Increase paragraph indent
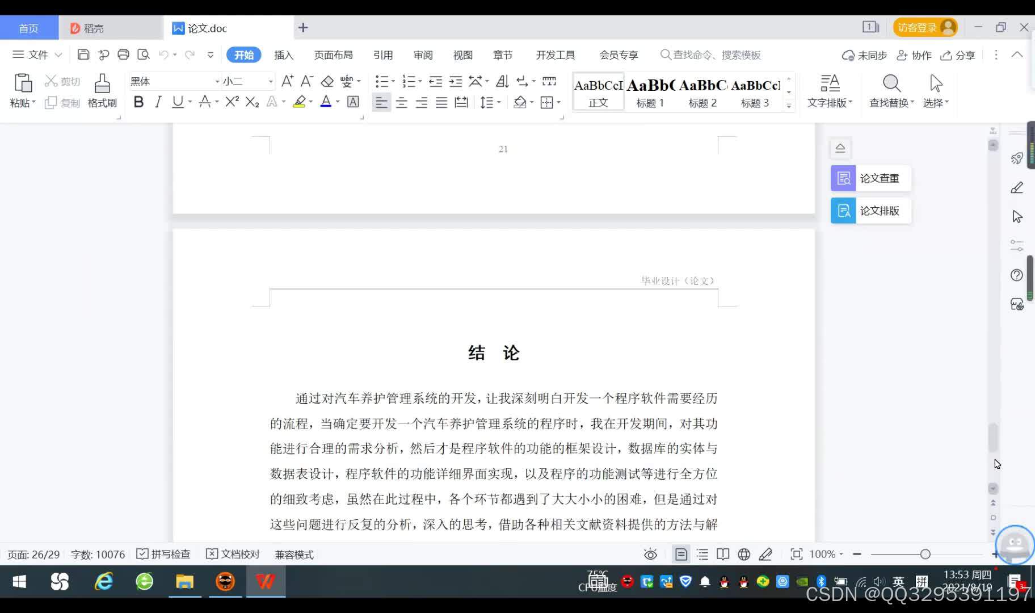Viewport: 1035px width, 613px height. [456, 81]
